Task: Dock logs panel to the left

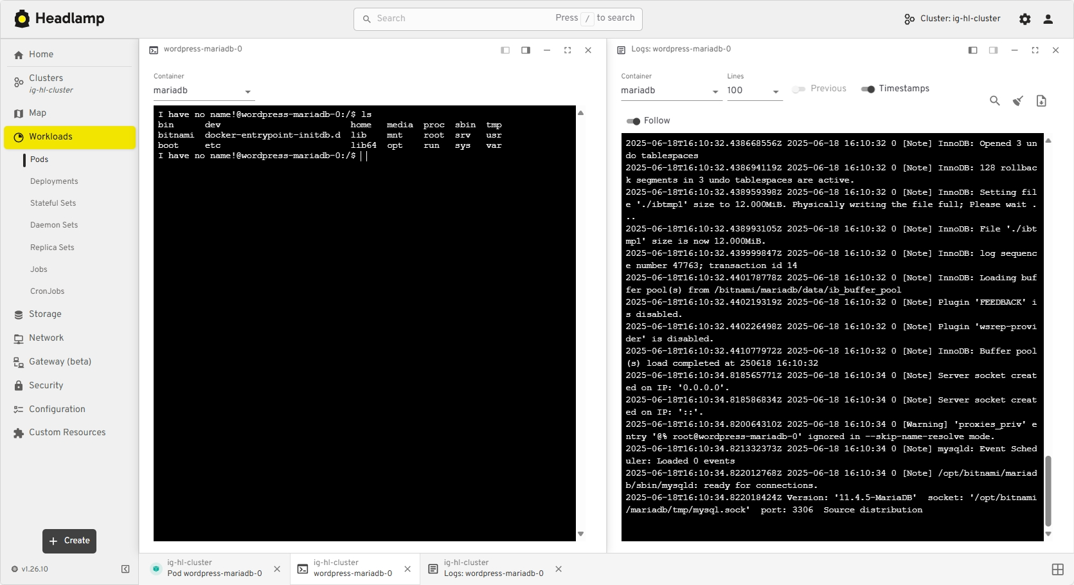Action: pyautogui.click(x=972, y=50)
